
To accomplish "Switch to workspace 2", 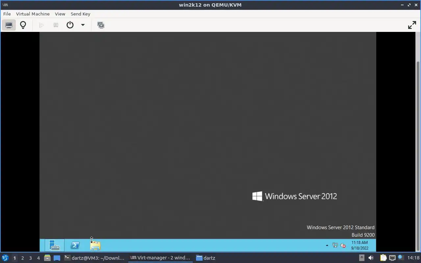I will click(22, 258).
